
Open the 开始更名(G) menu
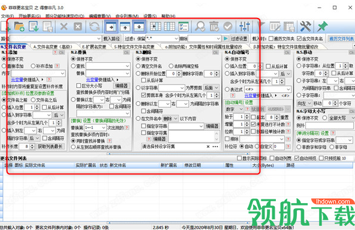(29, 16)
